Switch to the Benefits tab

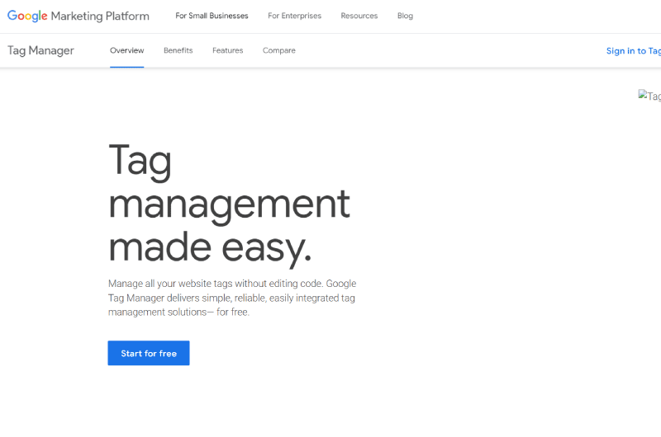[178, 50]
